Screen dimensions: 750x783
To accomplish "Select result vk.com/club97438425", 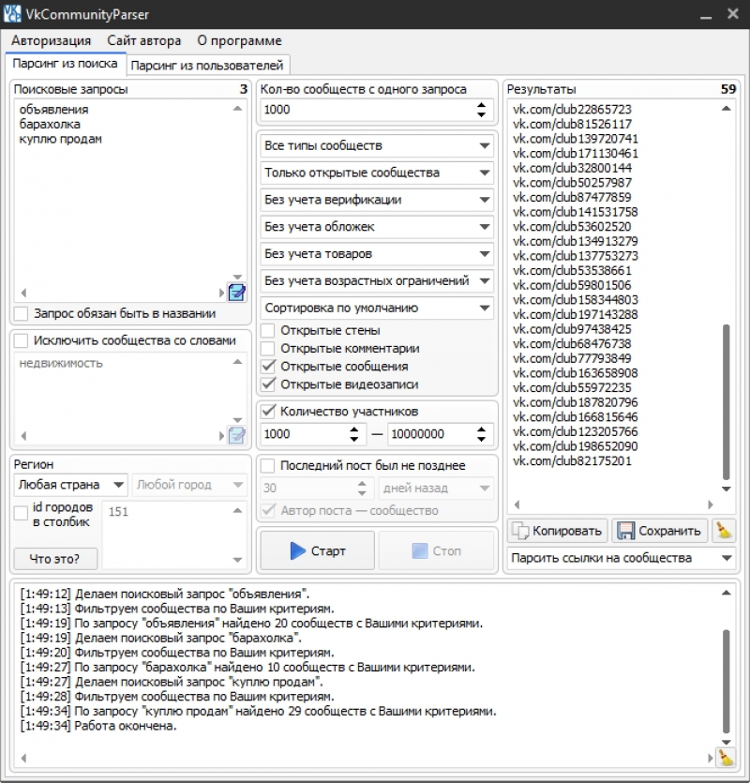I will click(572, 329).
